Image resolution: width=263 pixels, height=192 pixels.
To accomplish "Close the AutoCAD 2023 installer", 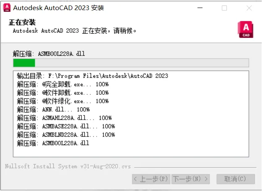I will [x=249, y=8].
